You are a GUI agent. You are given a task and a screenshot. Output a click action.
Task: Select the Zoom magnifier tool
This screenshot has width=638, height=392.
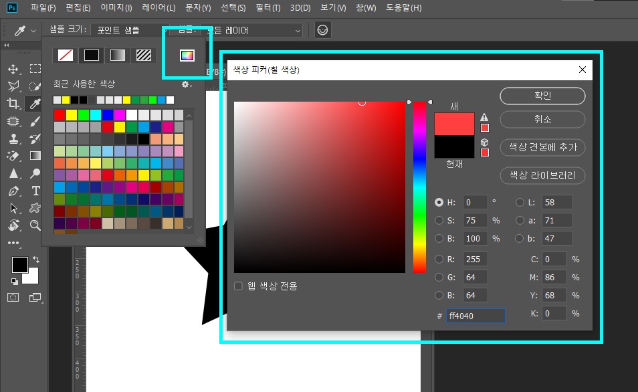click(35, 225)
